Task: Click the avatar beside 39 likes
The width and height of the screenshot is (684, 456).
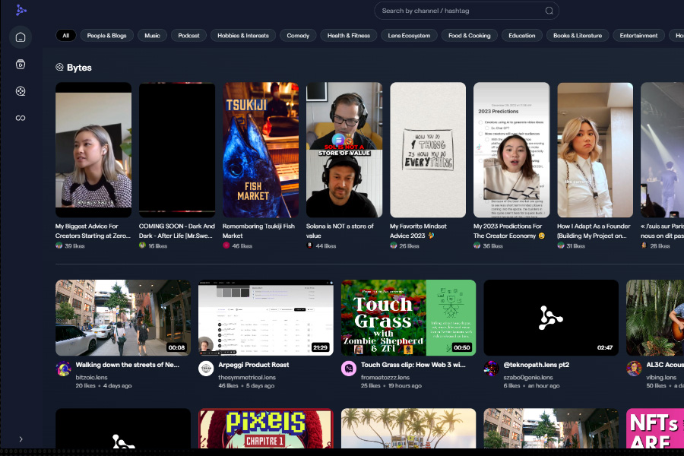Action: 59,245
